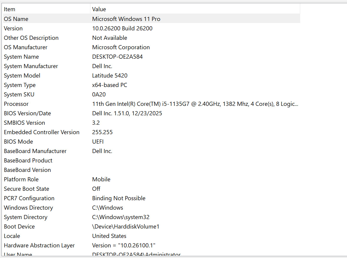This screenshot has width=347, height=258.
Task: Click value Mobile
Action: pos(101,179)
